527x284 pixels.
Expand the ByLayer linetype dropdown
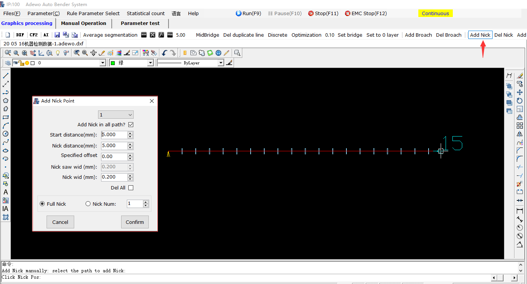[221, 63]
